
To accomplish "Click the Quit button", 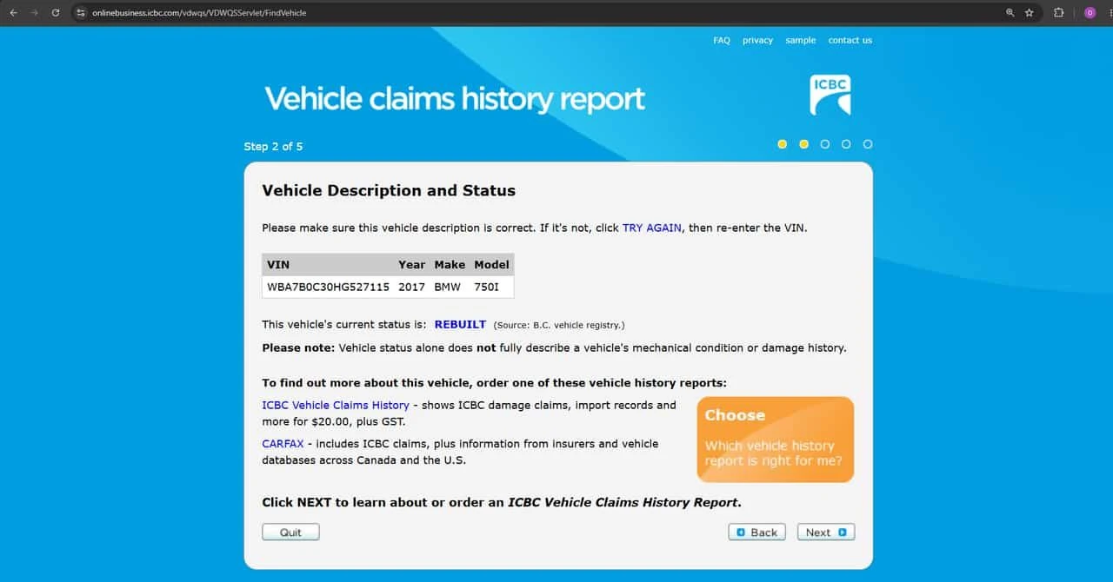I will point(290,532).
